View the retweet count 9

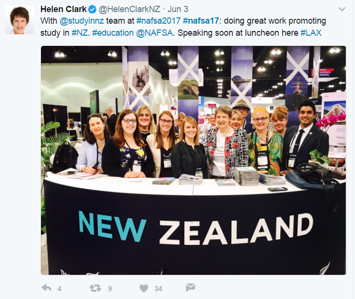click(110, 288)
